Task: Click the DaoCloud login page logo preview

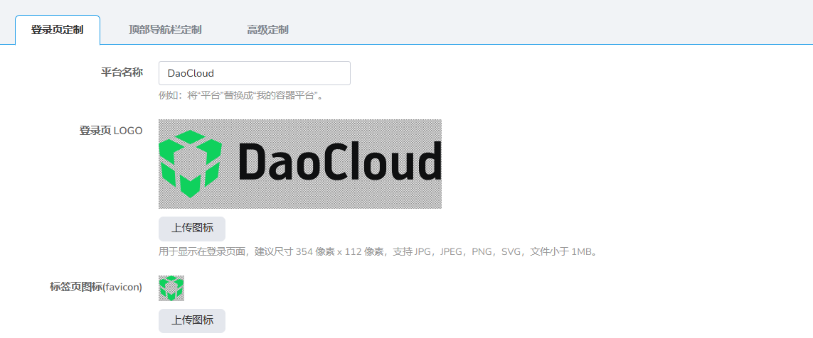Action: click(x=300, y=164)
